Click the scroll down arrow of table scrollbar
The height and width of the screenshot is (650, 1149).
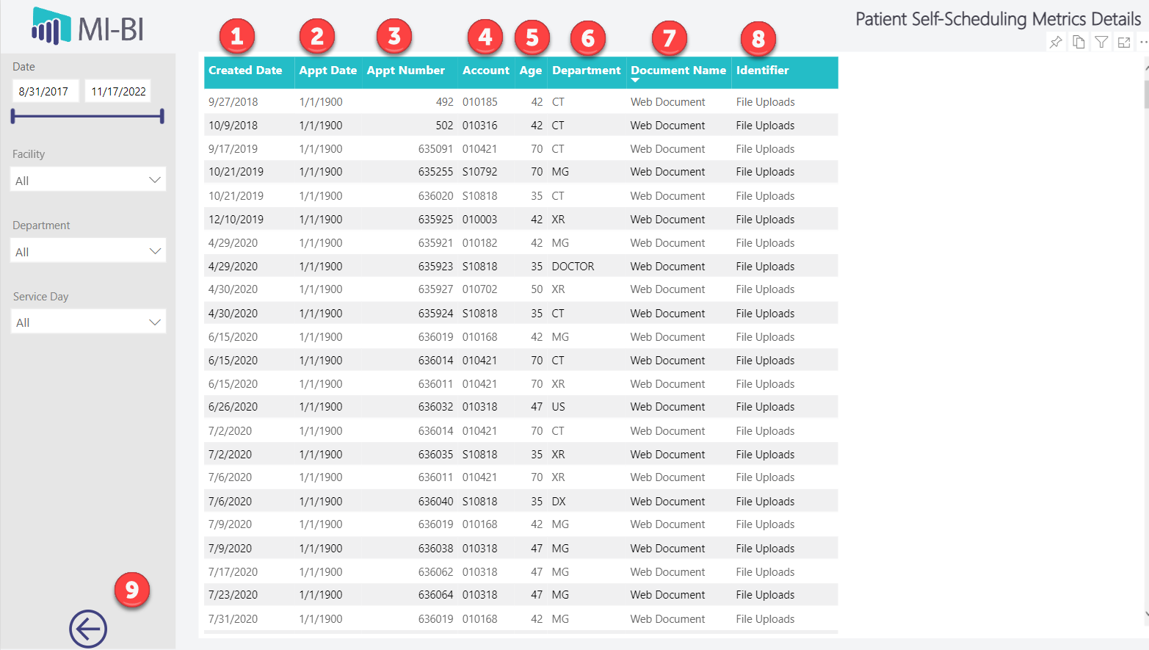point(1145,614)
